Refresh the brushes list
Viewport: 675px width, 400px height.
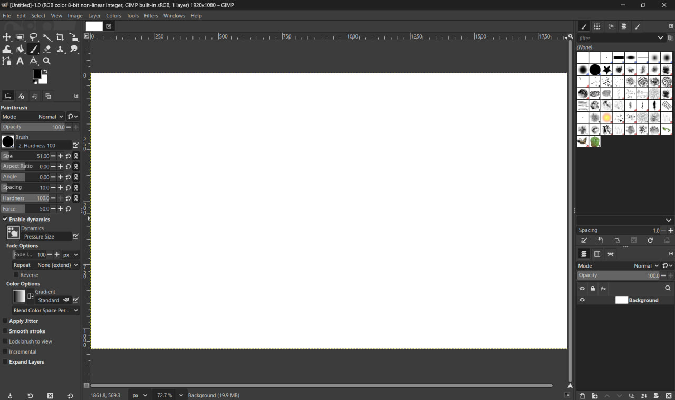pos(650,241)
